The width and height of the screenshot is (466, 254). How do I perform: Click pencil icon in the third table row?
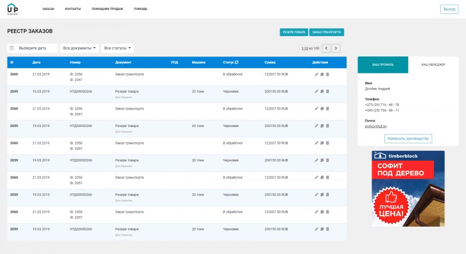point(316,109)
